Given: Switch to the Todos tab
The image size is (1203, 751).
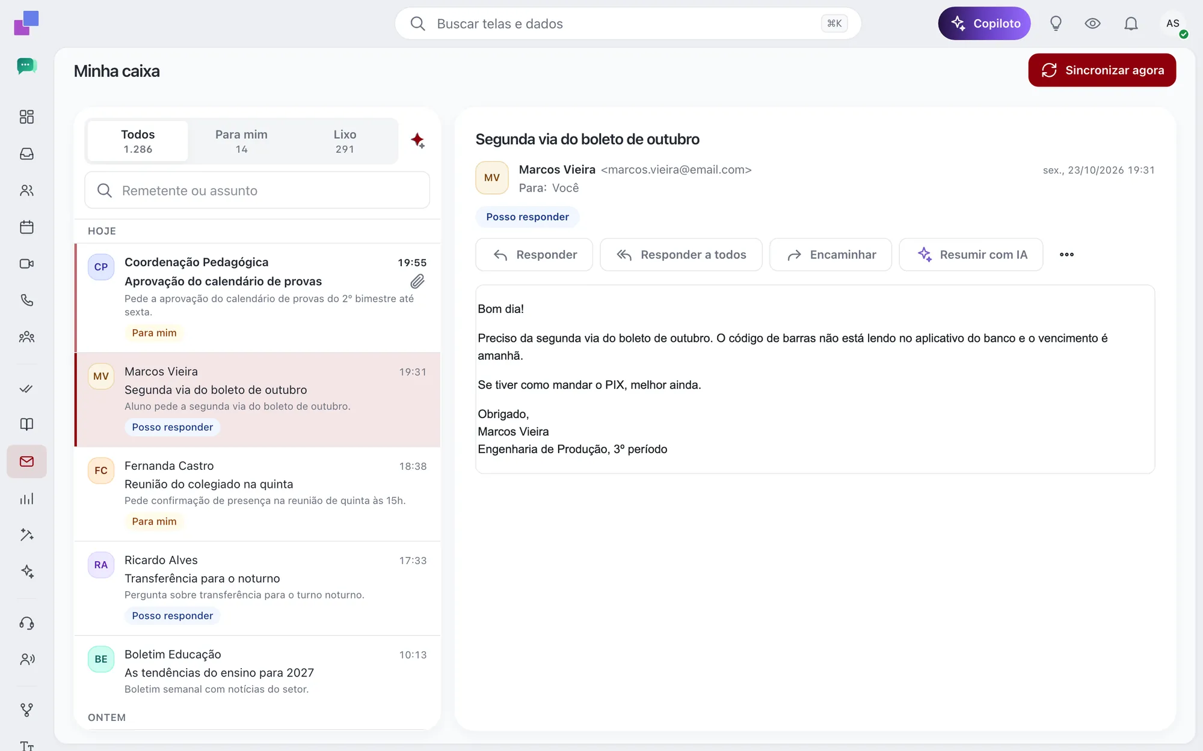Looking at the screenshot, I should 138,141.
